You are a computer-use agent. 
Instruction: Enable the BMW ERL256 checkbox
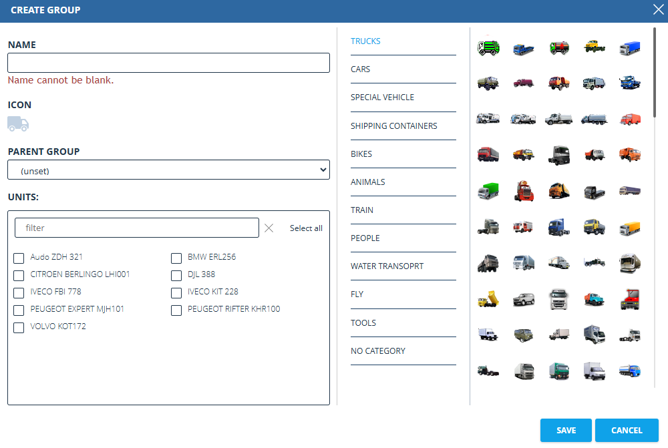click(176, 258)
